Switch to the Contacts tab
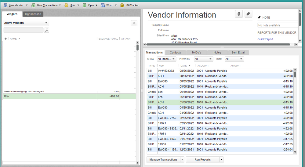Viewport: 305px width, 167px height. click(x=175, y=53)
